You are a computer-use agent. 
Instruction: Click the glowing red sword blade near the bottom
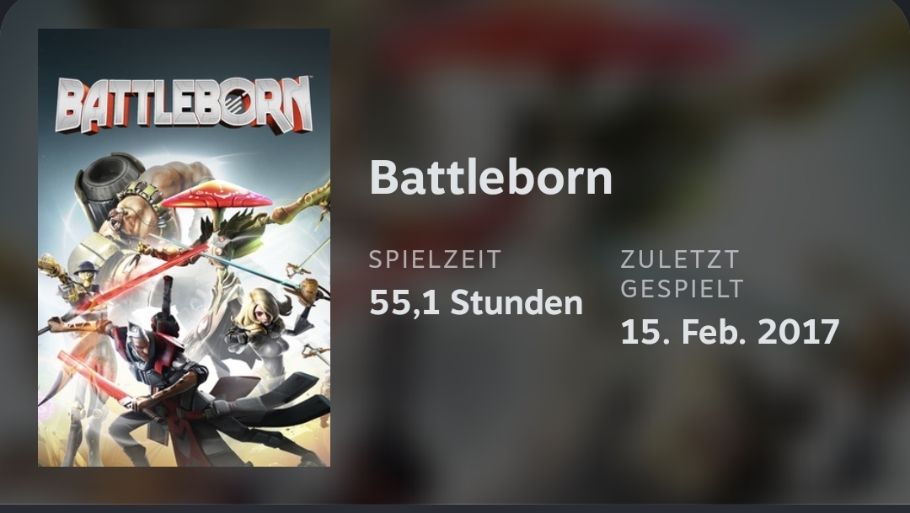tap(91, 376)
